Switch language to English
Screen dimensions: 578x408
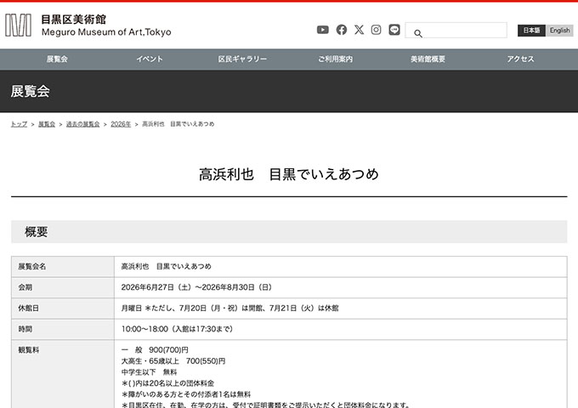pos(559,31)
